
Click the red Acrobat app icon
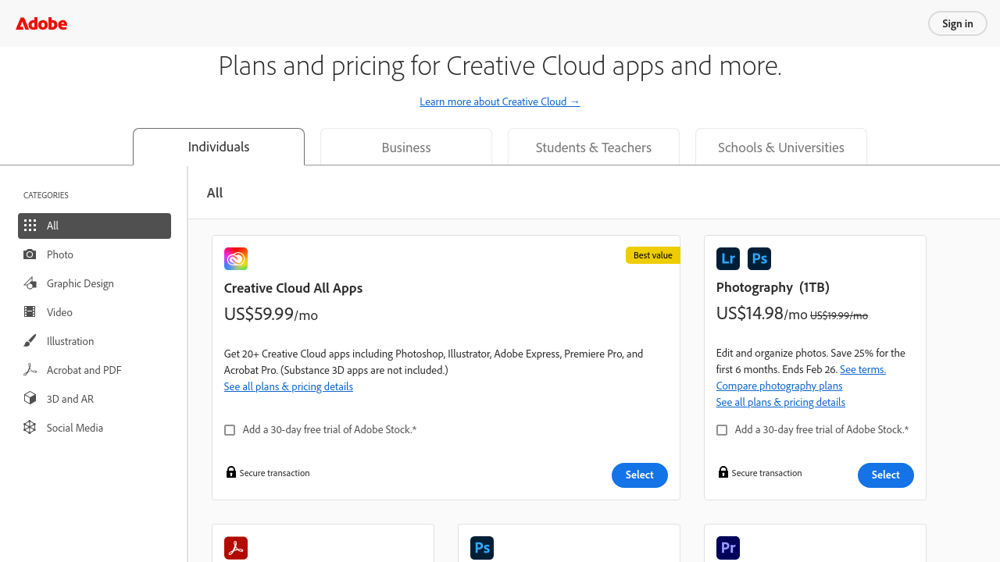(x=236, y=548)
